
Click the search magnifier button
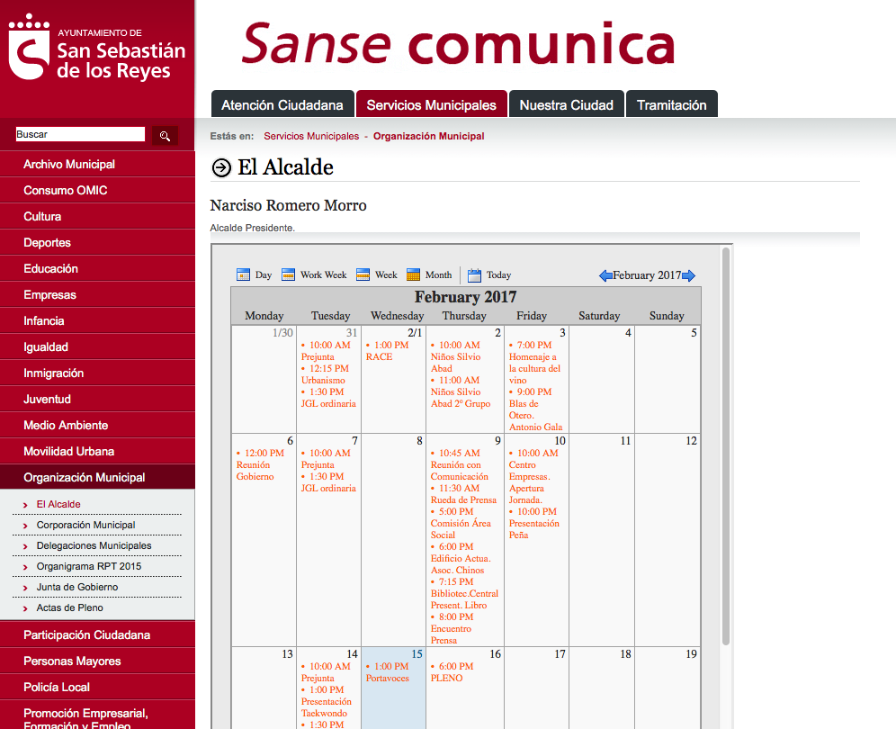tap(165, 136)
